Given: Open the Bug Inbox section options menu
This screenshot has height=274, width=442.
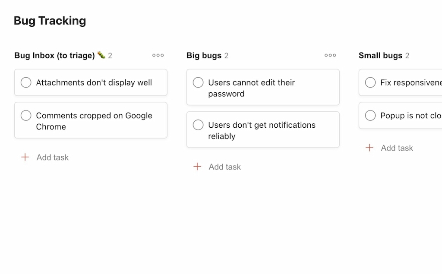Looking at the screenshot, I should point(158,55).
